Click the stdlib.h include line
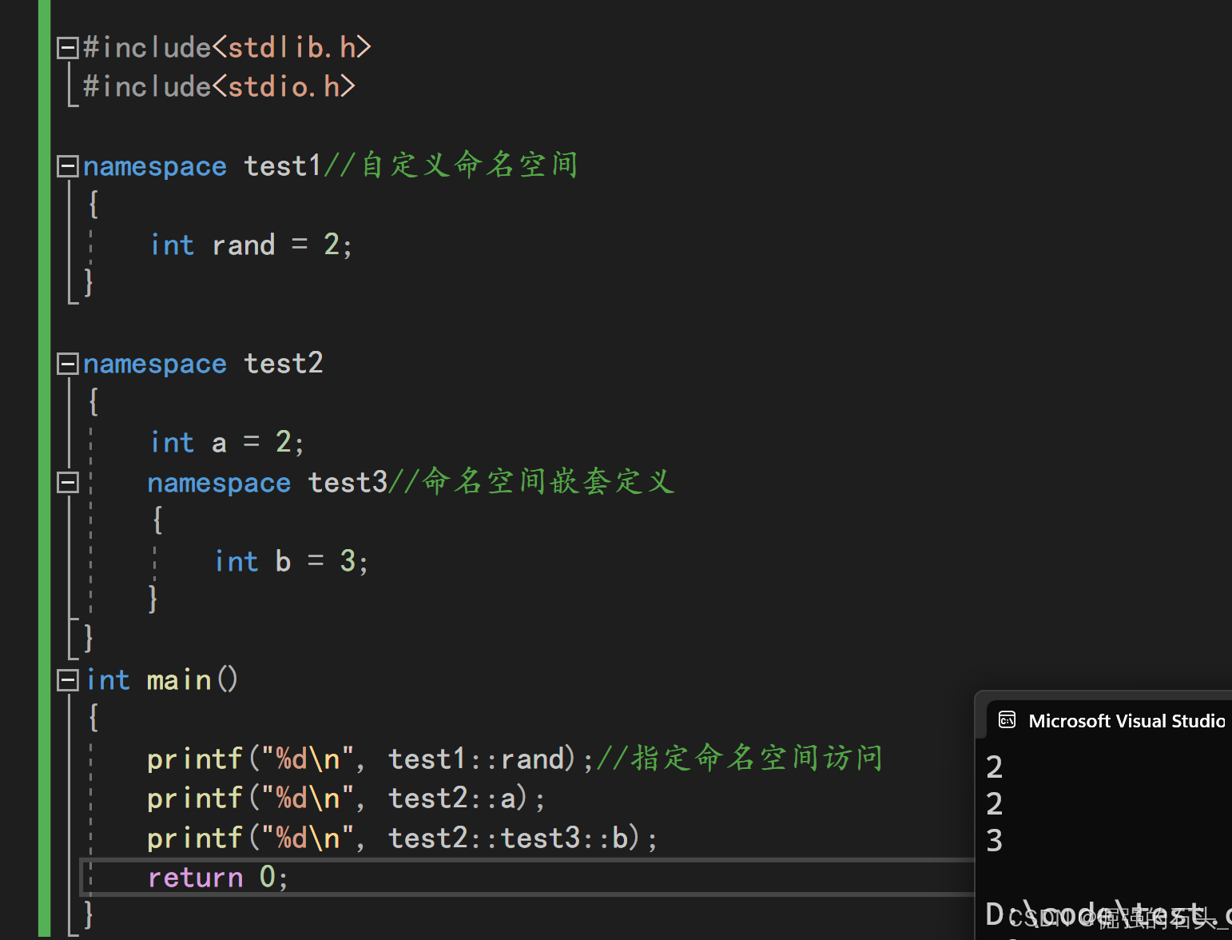 [227, 48]
